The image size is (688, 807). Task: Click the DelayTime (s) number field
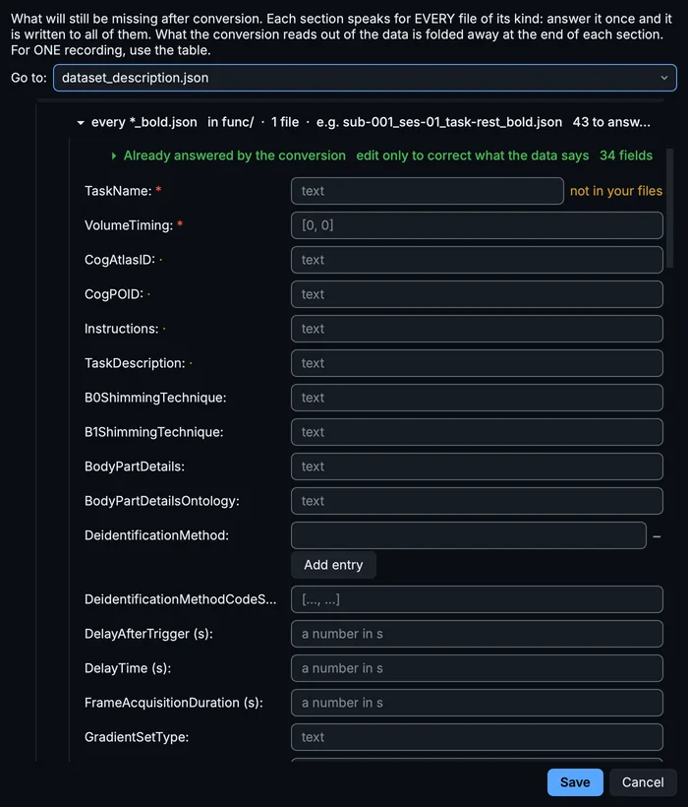pos(477,668)
